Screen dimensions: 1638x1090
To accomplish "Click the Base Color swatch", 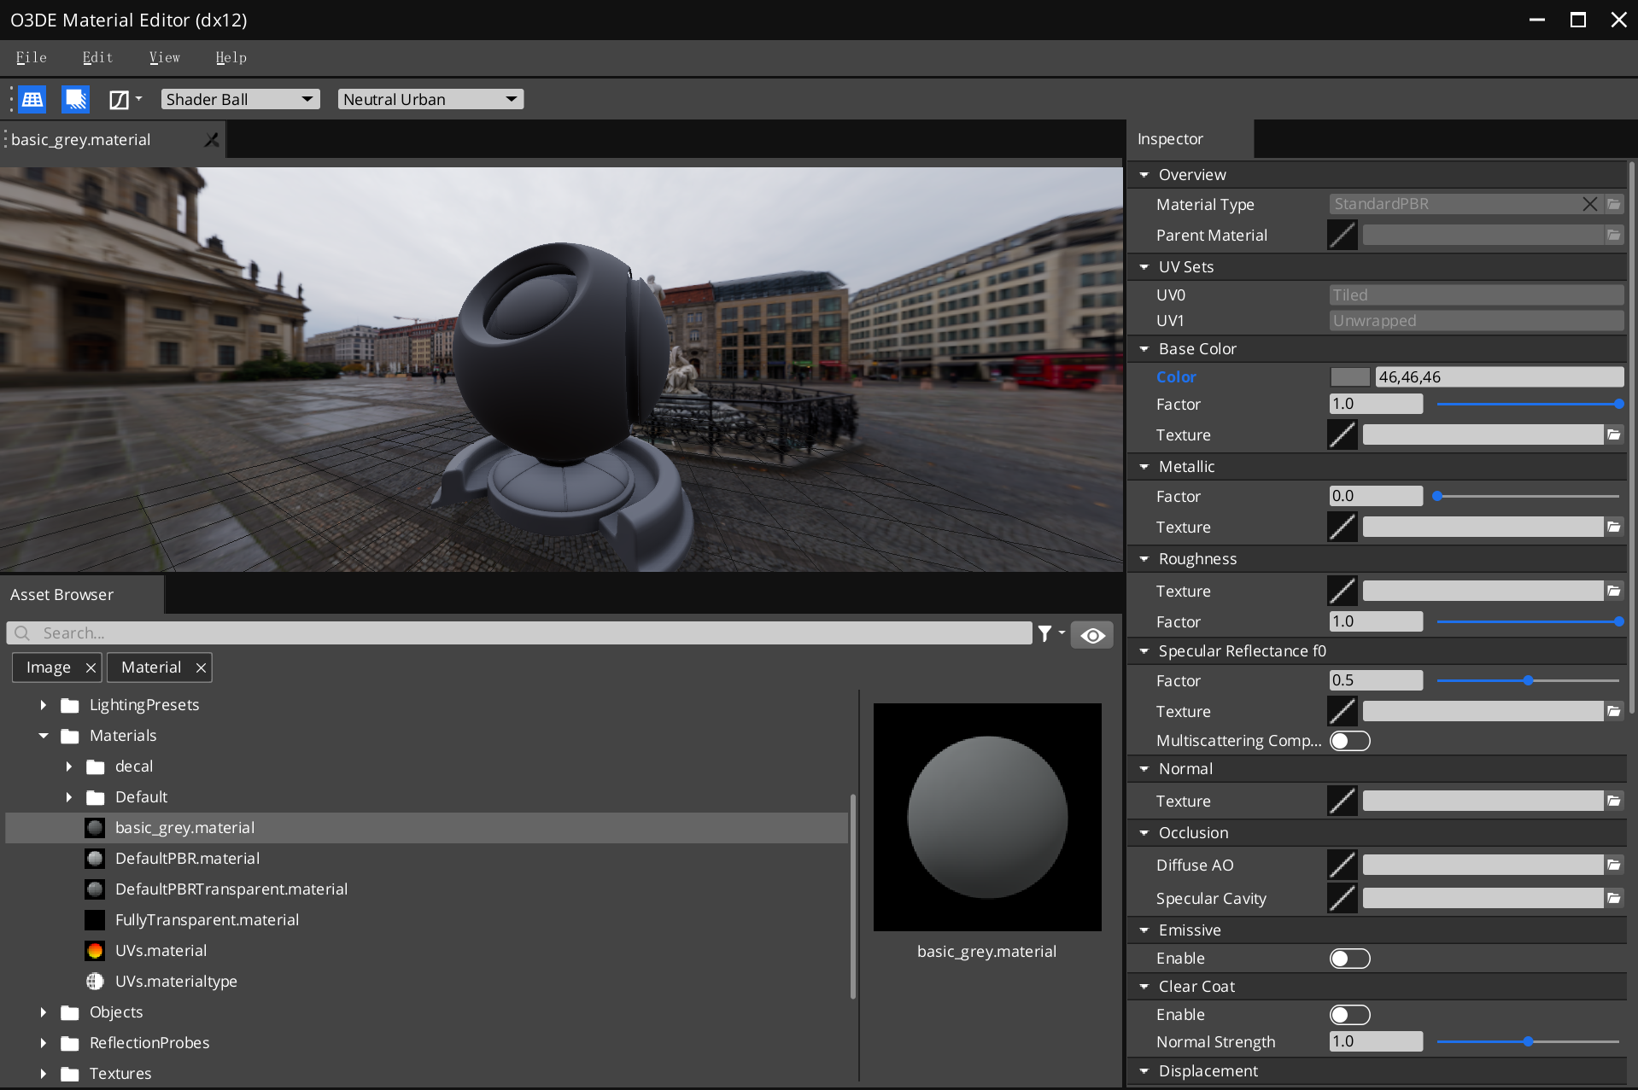I will [1349, 377].
